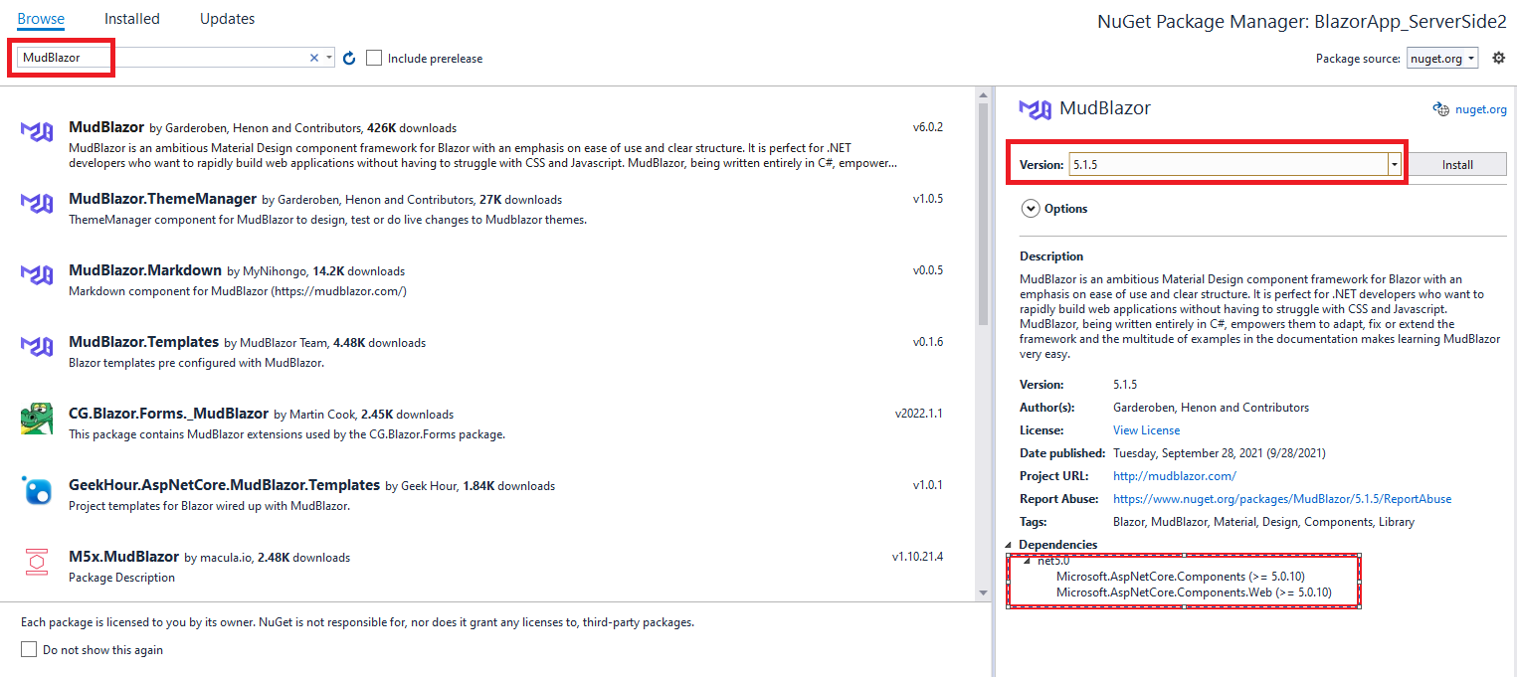
Task: Clear the search box text
Action: [314, 58]
